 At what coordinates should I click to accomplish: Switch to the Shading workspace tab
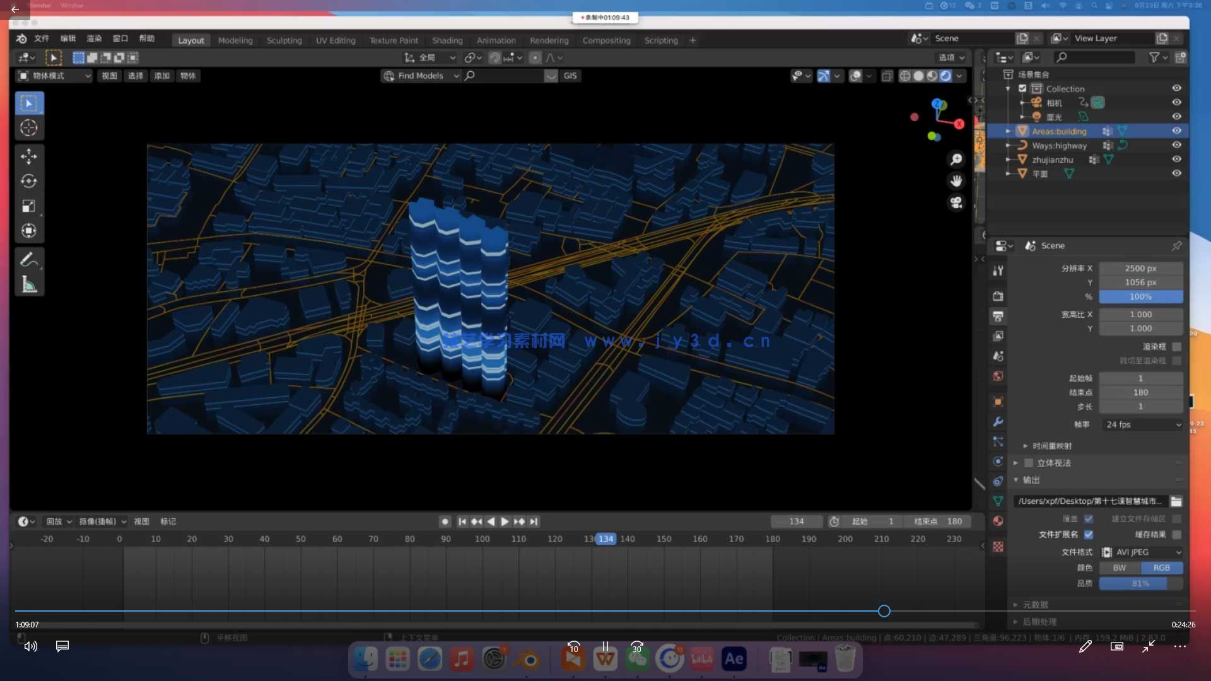click(x=447, y=40)
